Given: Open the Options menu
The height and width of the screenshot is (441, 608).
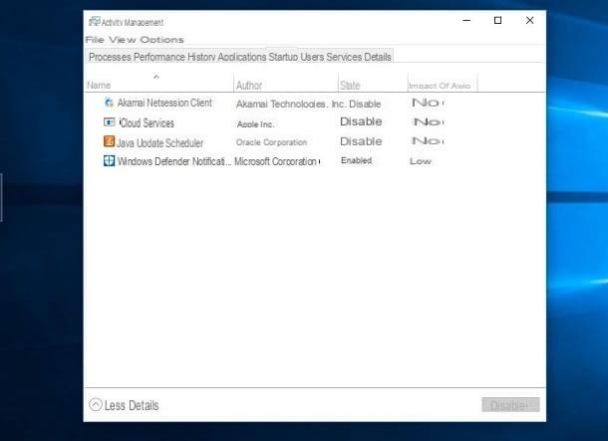Looking at the screenshot, I should [161, 40].
